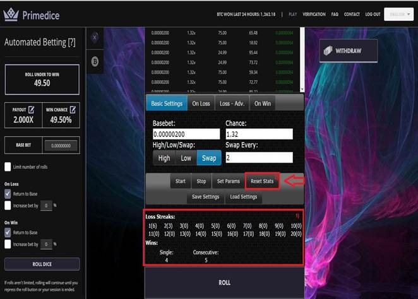The width and height of the screenshot is (418, 299).
Task: Toggle On Loss Return to Base checkbox
Action: [x=8, y=194]
